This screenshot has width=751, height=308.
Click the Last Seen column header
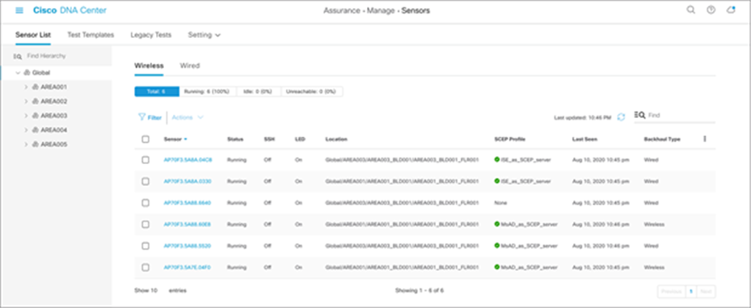(x=584, y=139)
